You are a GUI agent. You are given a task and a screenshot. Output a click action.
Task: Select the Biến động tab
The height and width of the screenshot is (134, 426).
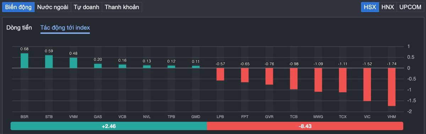point(18,7)
